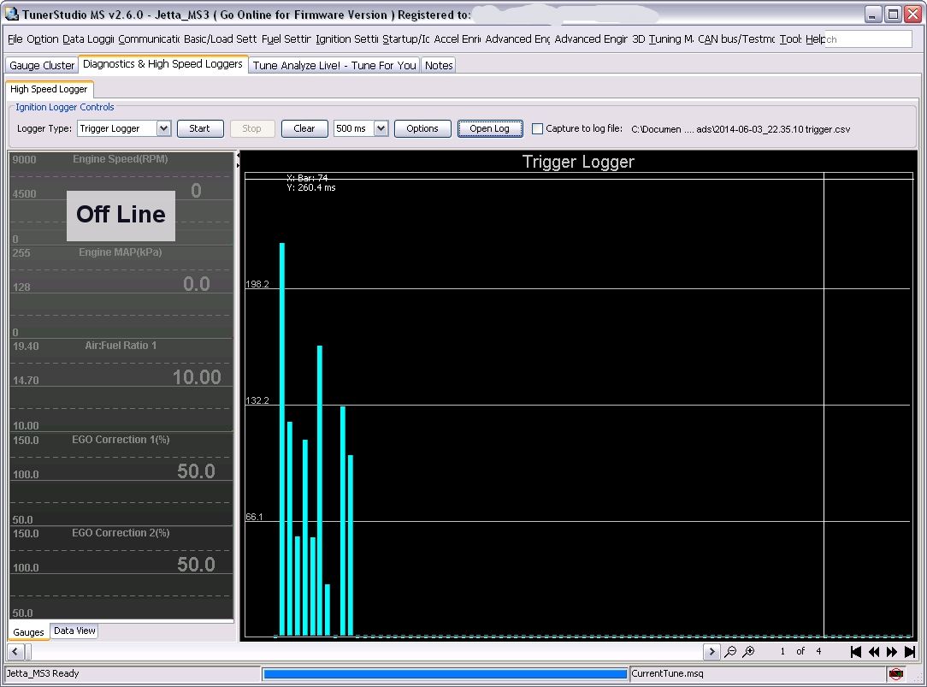Jump to first log page
This screenshot has height=687, width=927.
click(x=855, y=652)
